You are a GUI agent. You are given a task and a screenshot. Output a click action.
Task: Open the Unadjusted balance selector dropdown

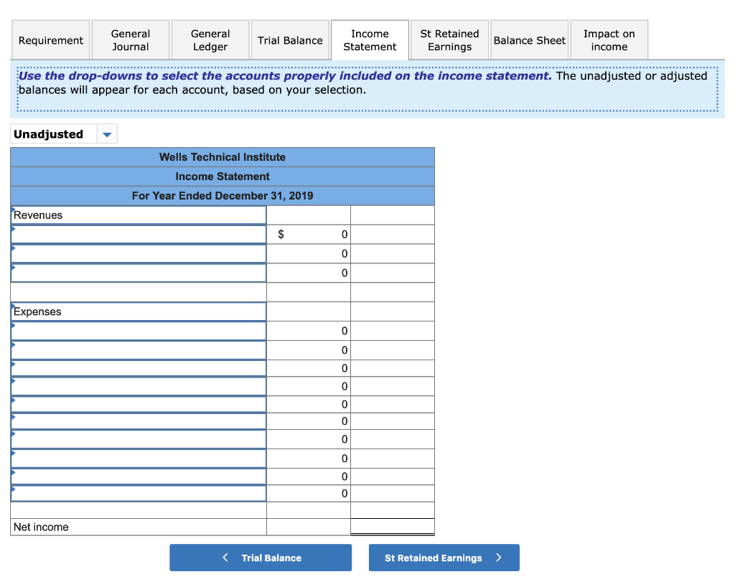pos(106,133)
